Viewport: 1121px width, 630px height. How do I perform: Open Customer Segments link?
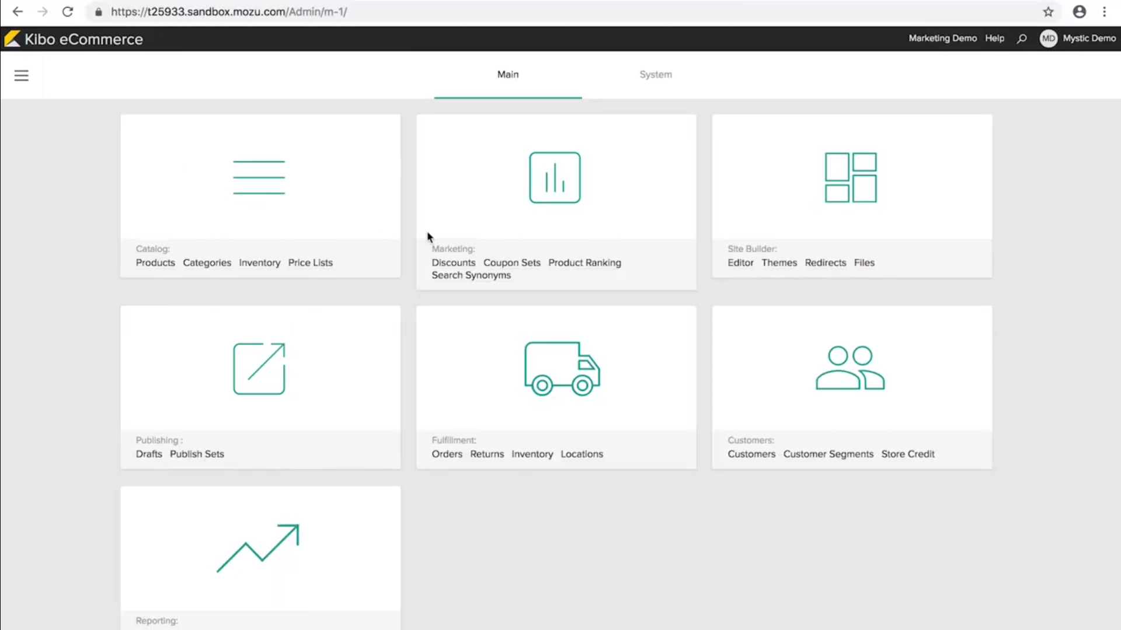click(828, 454)
